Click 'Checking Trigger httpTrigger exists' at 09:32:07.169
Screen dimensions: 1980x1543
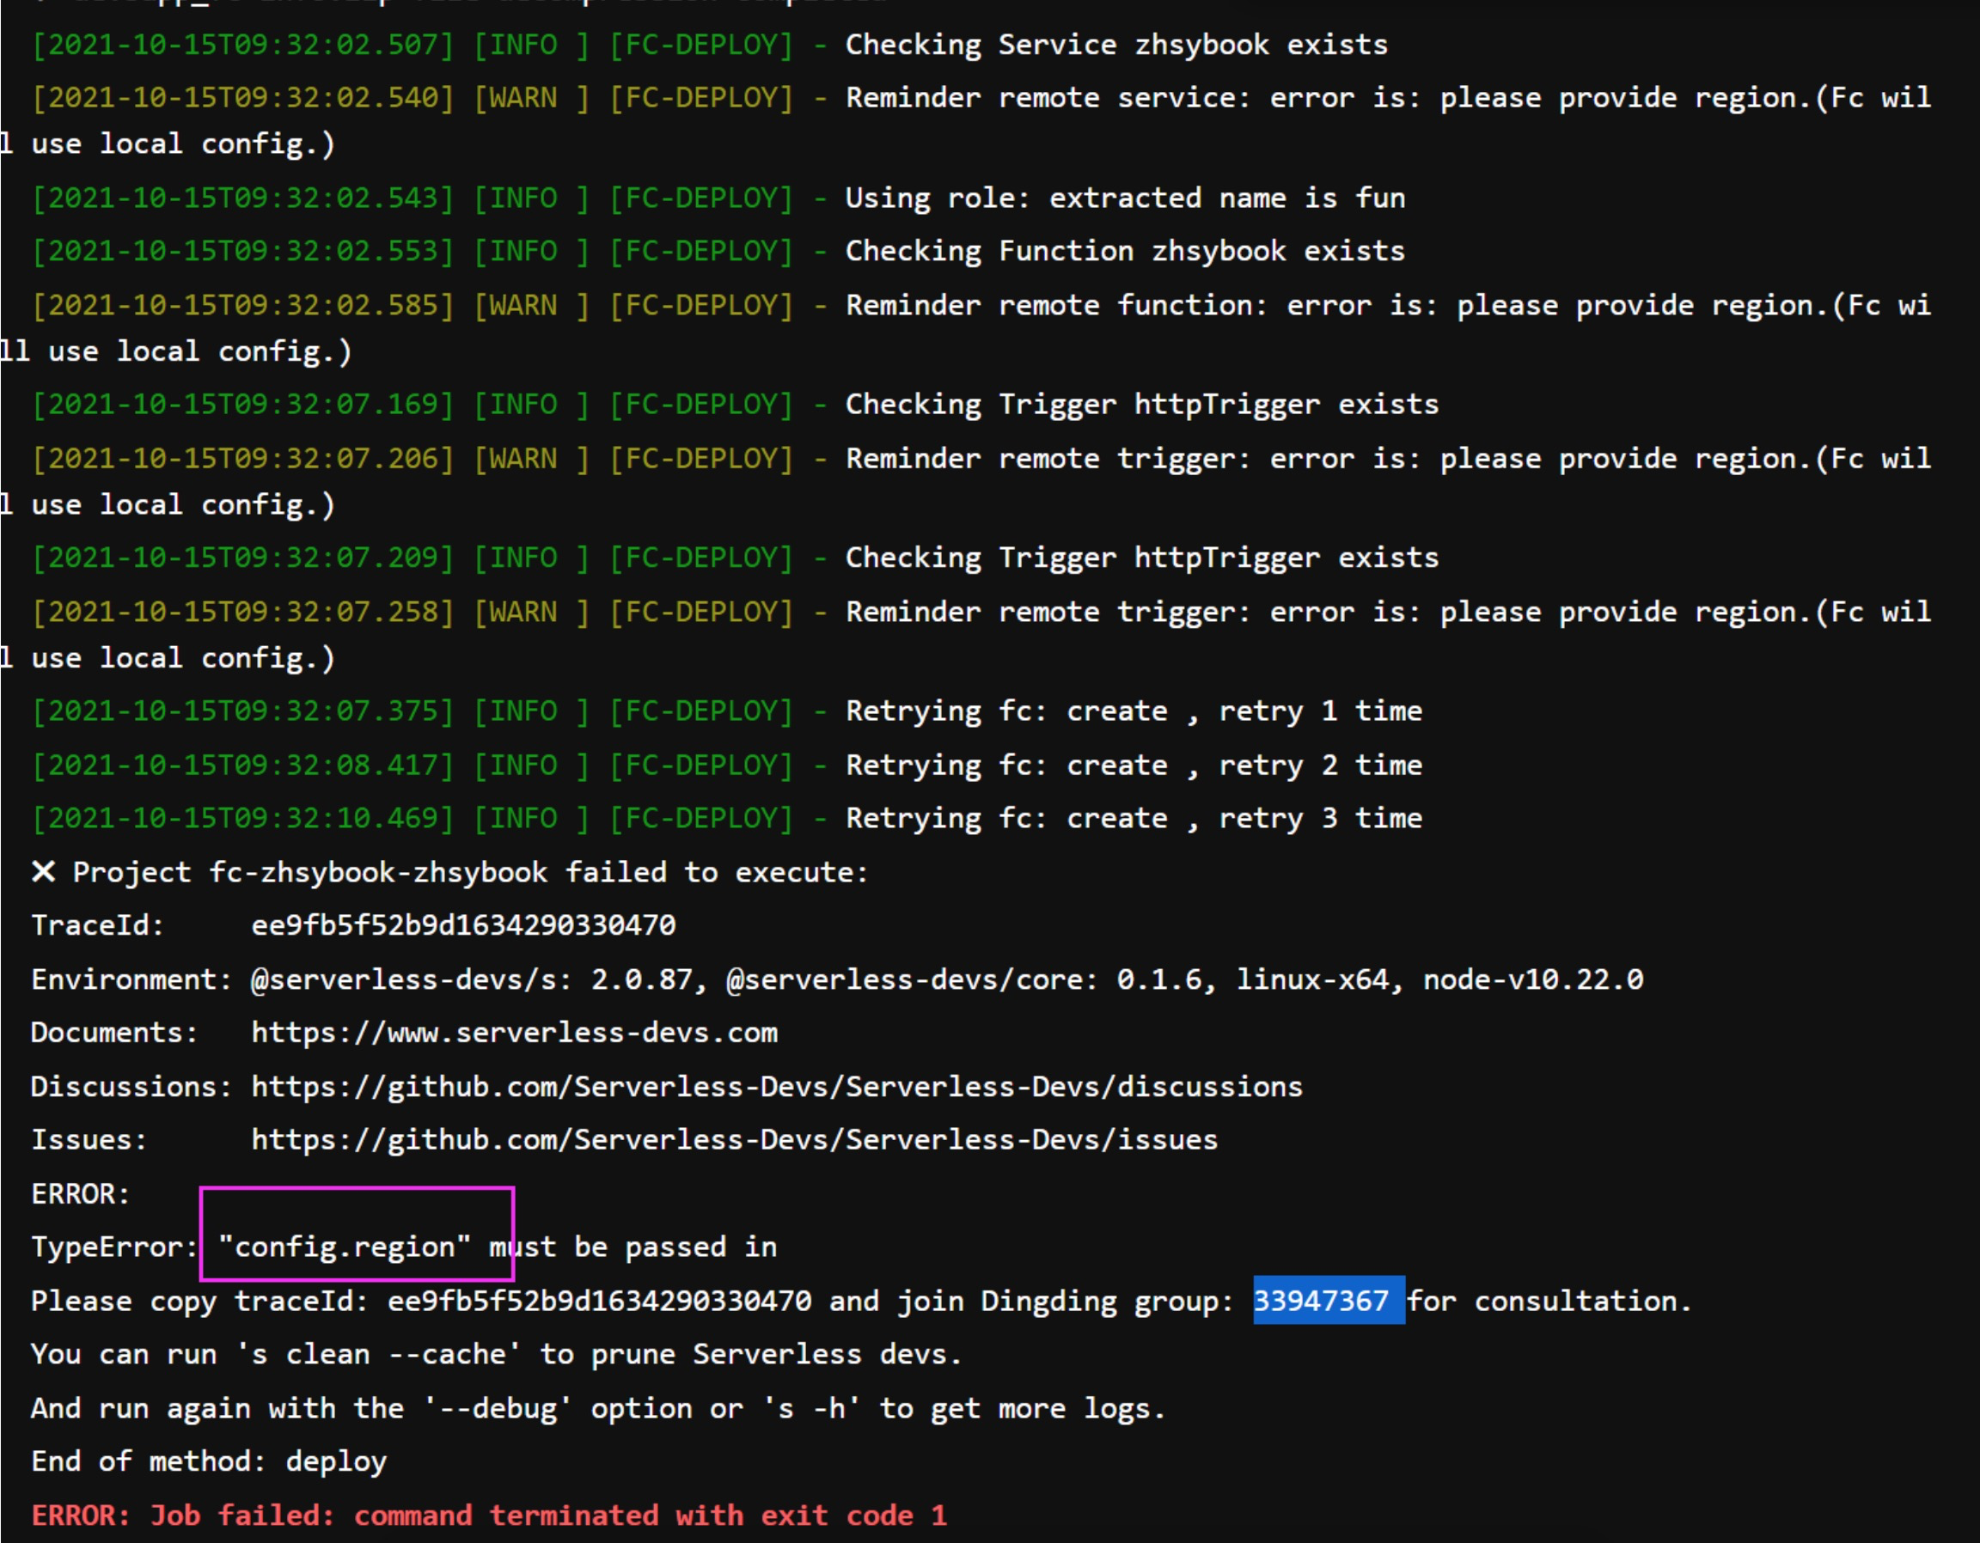tap(1141, 404)
